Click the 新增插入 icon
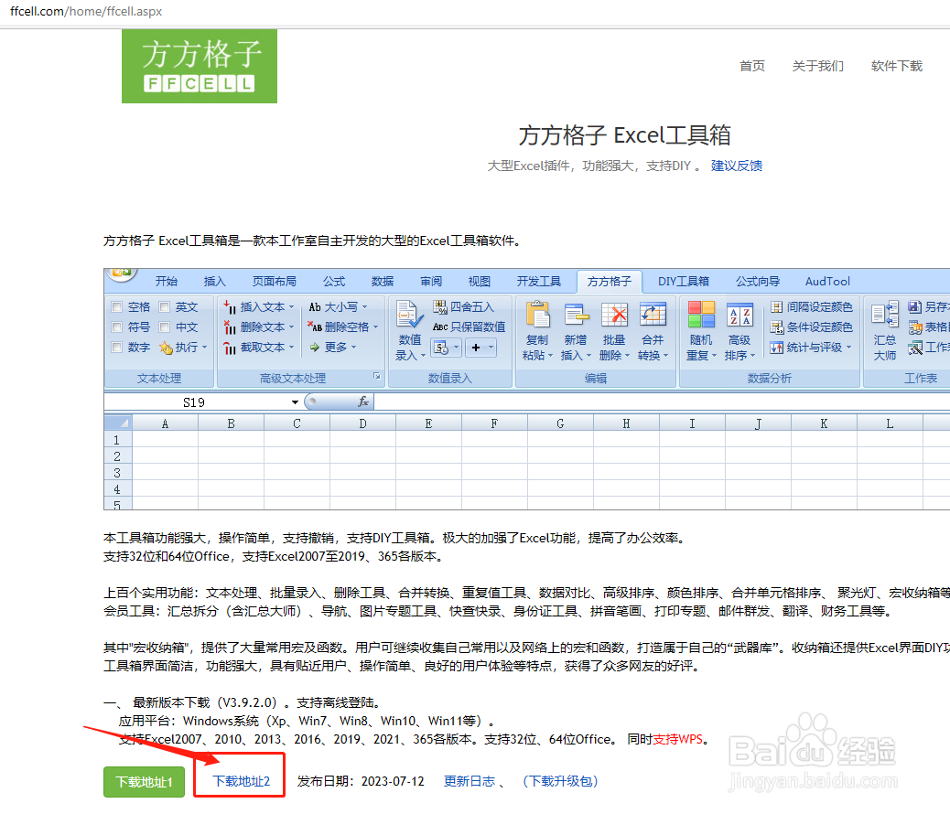This screenshot has width=950, height=814. pyautogui.click(x=576, y=315)
